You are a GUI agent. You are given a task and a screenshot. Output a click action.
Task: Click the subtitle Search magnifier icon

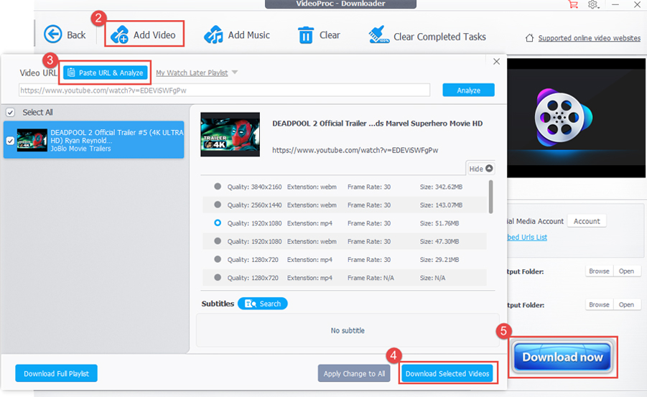(251, 304)
